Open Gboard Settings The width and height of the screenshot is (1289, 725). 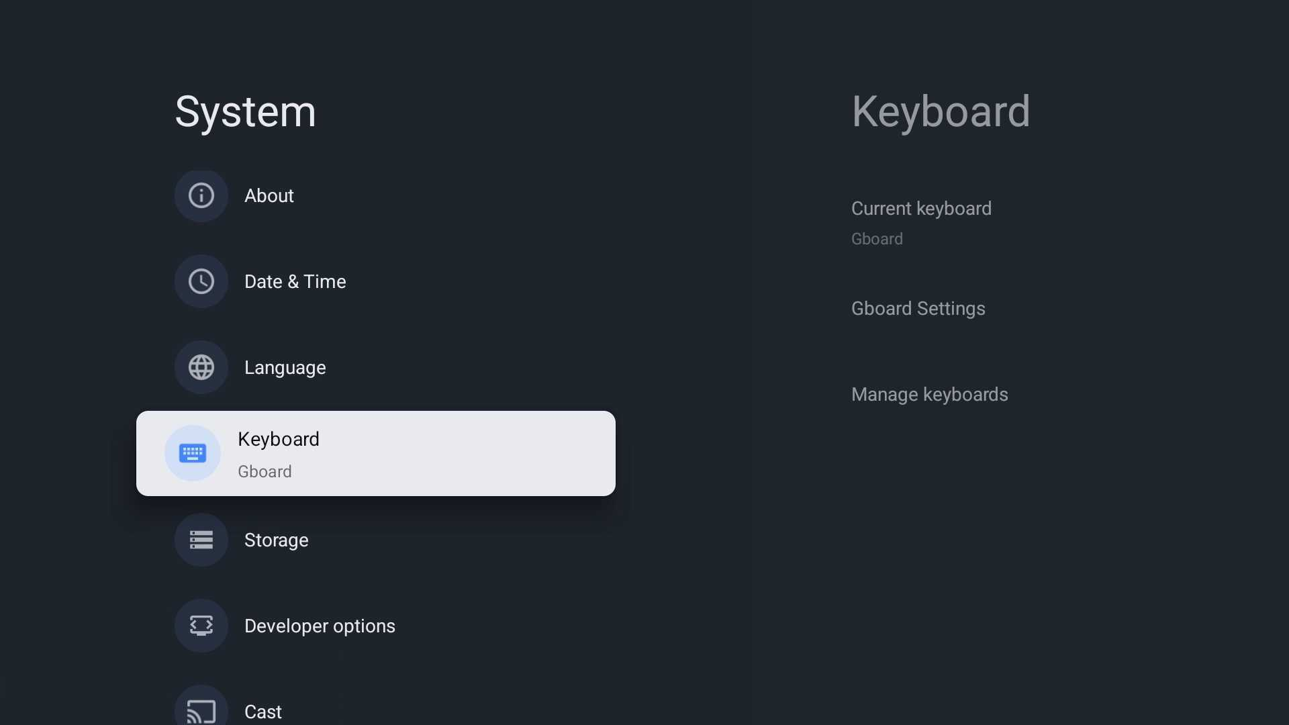(x=918, y=309)
